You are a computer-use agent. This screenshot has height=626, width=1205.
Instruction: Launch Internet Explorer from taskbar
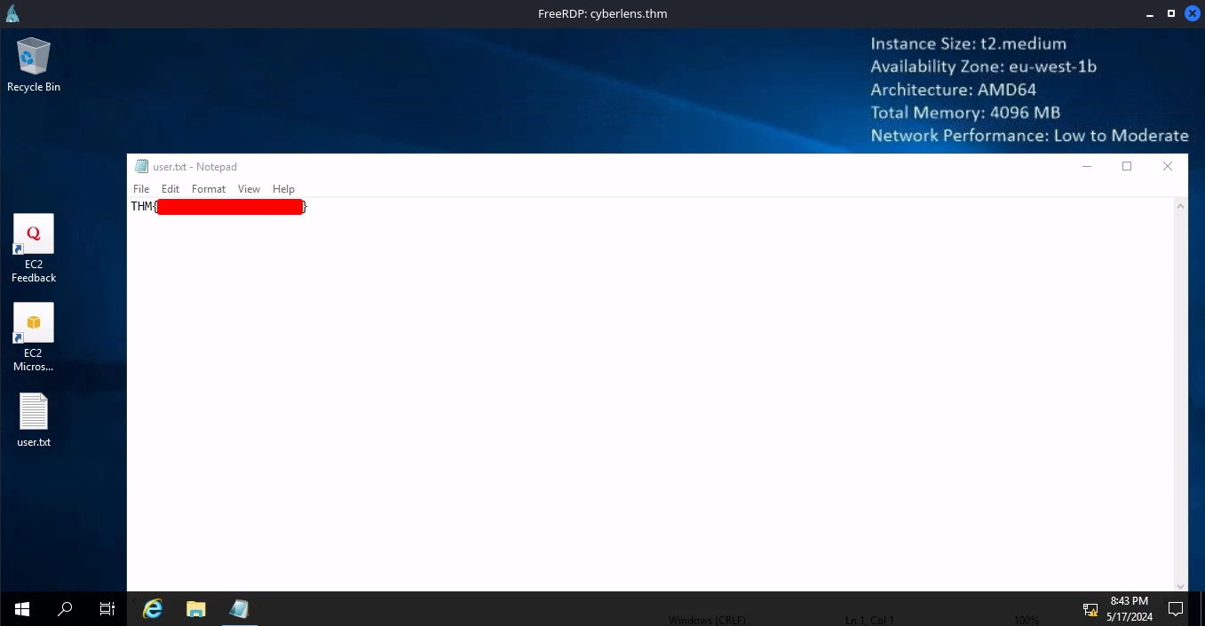pos(154,609)
